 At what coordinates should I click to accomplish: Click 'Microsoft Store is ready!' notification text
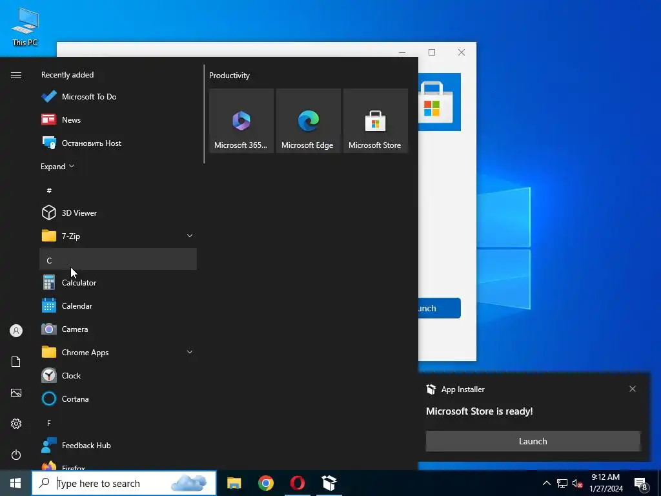pyautogui.click(x=480, y=411)
